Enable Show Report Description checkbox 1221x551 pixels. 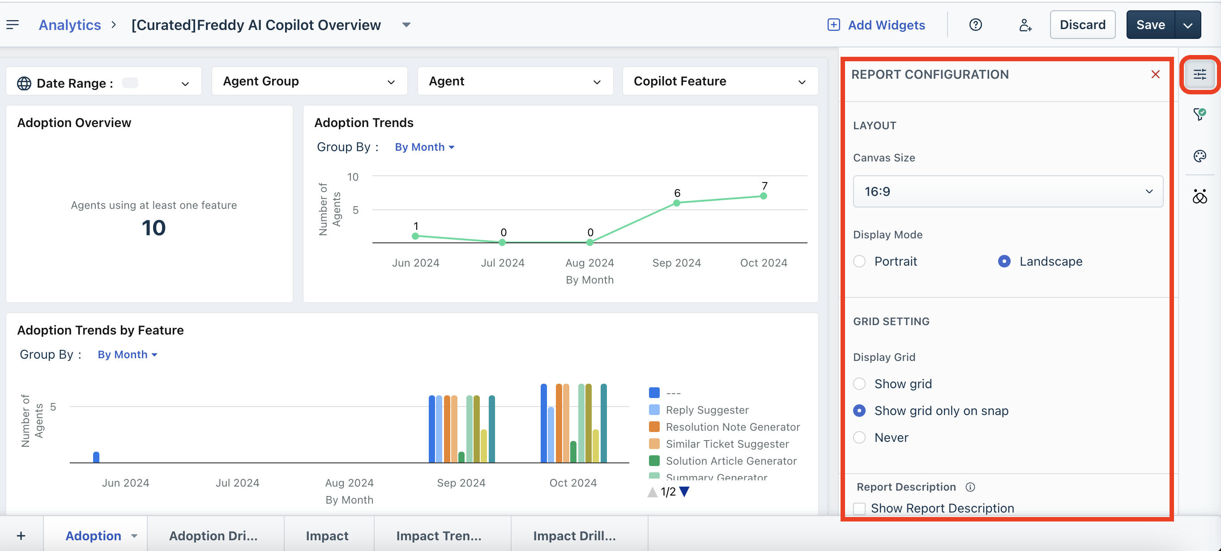[859, 509]
